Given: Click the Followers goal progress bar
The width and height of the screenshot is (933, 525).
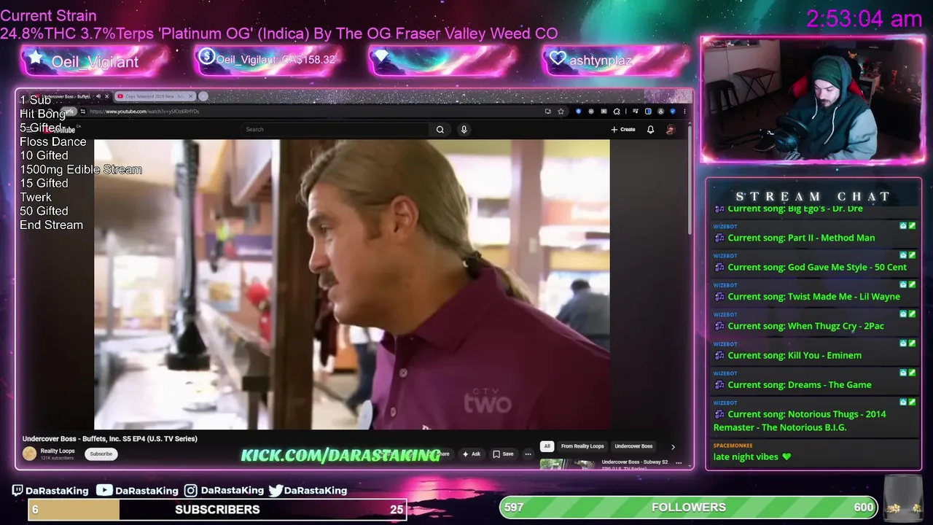Looking at the screenshot, I should pos(689,507).
